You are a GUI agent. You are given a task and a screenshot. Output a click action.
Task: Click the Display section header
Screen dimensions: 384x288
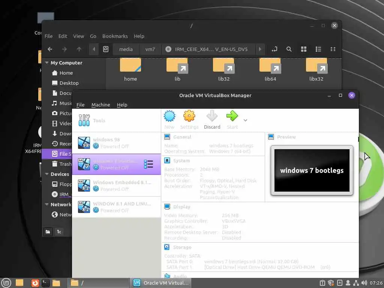pyautogui.click(x=182, y=207)
